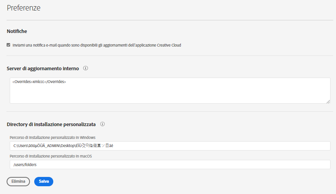Focus the internal update server textarea
Image resolution: width=336 pixels, height=194 pixels.
click(x=170, y=93)
